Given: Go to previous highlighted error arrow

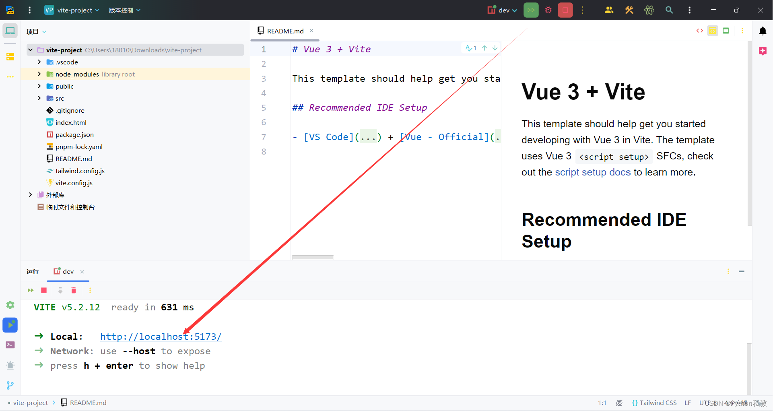Looking at the screenshot, I should click(484, 48).
